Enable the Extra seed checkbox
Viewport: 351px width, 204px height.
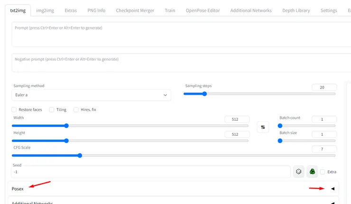point(323,172)
